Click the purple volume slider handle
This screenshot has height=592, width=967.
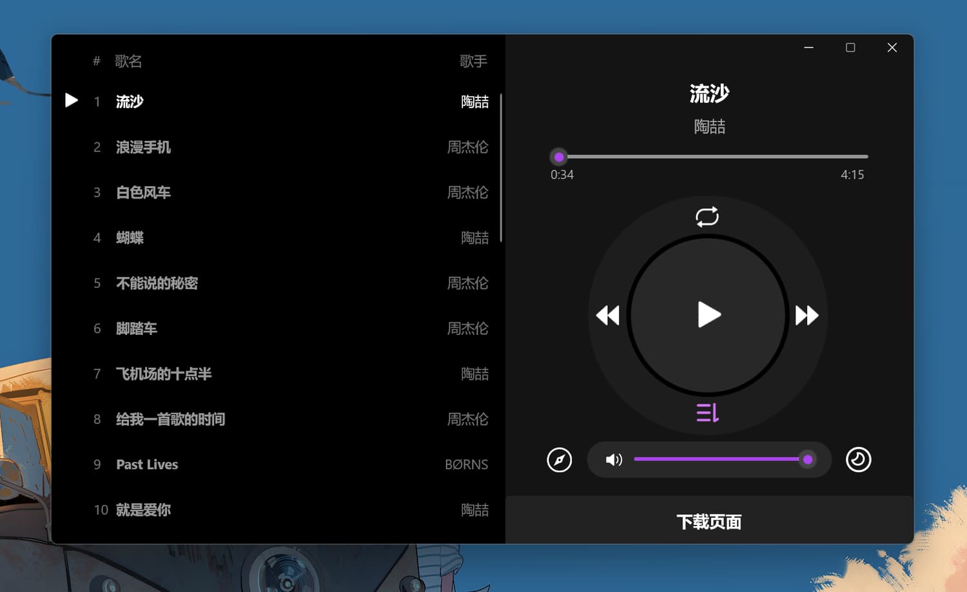(x=807, y=460)
